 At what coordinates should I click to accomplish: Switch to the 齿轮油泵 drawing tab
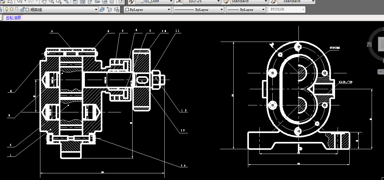[13, 18]
